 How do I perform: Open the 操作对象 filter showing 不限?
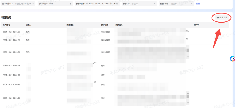[55, 3]
